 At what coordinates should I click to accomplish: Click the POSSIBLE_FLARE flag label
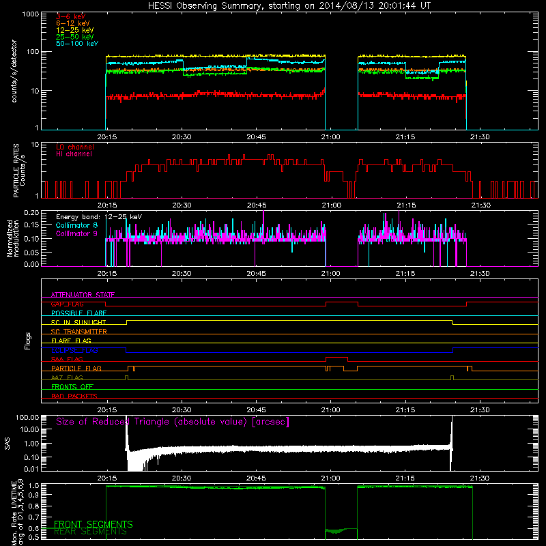coord(78,313)
